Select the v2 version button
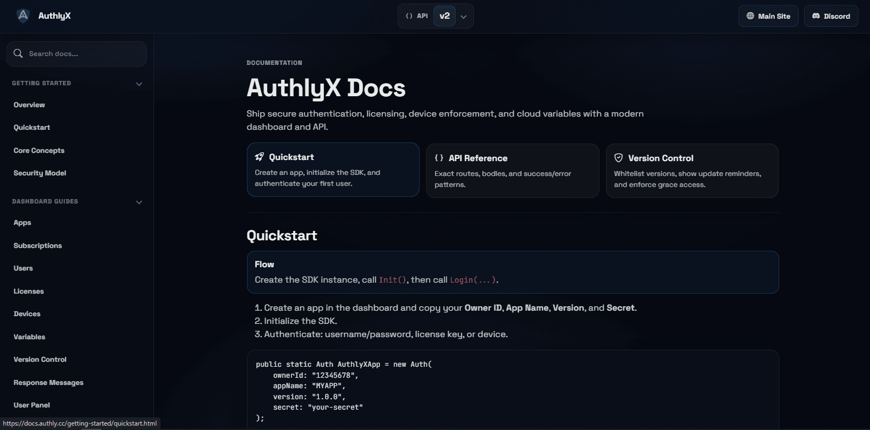 [x=444, y=16]
